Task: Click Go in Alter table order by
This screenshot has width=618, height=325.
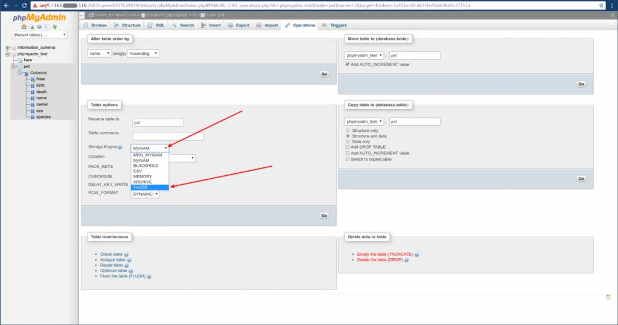Action: 324,74
